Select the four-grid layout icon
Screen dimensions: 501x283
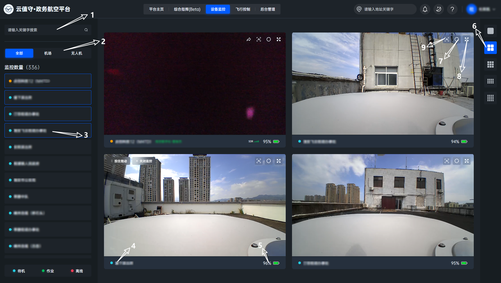[x=490, y=48]
